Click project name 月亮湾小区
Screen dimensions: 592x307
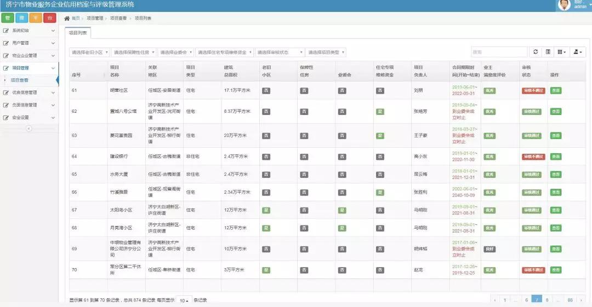(121, 228)
